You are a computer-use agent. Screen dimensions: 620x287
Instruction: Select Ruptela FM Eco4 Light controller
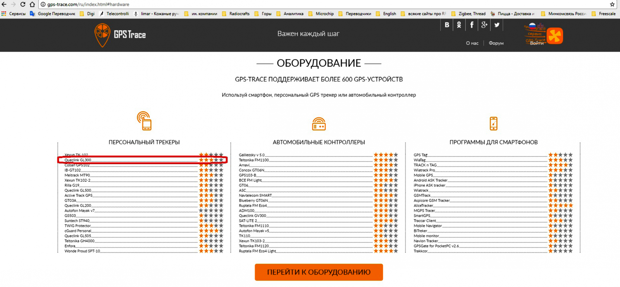coord(319,251)
